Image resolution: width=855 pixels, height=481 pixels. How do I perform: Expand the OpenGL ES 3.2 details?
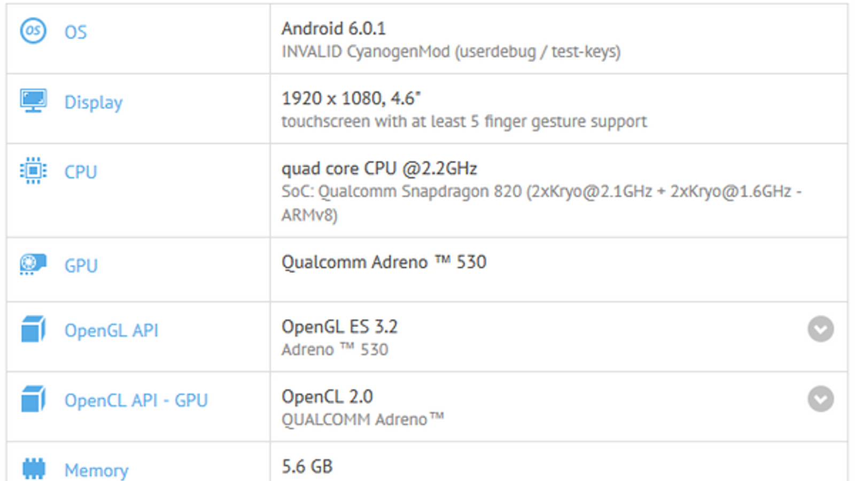tap(820, 329)
